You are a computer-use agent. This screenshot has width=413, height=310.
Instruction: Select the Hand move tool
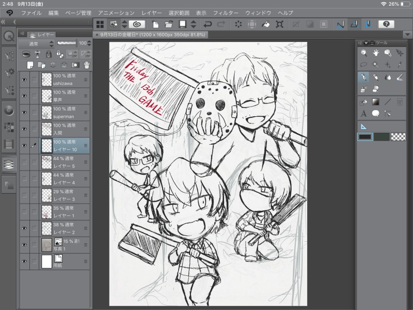click(376, 53)
